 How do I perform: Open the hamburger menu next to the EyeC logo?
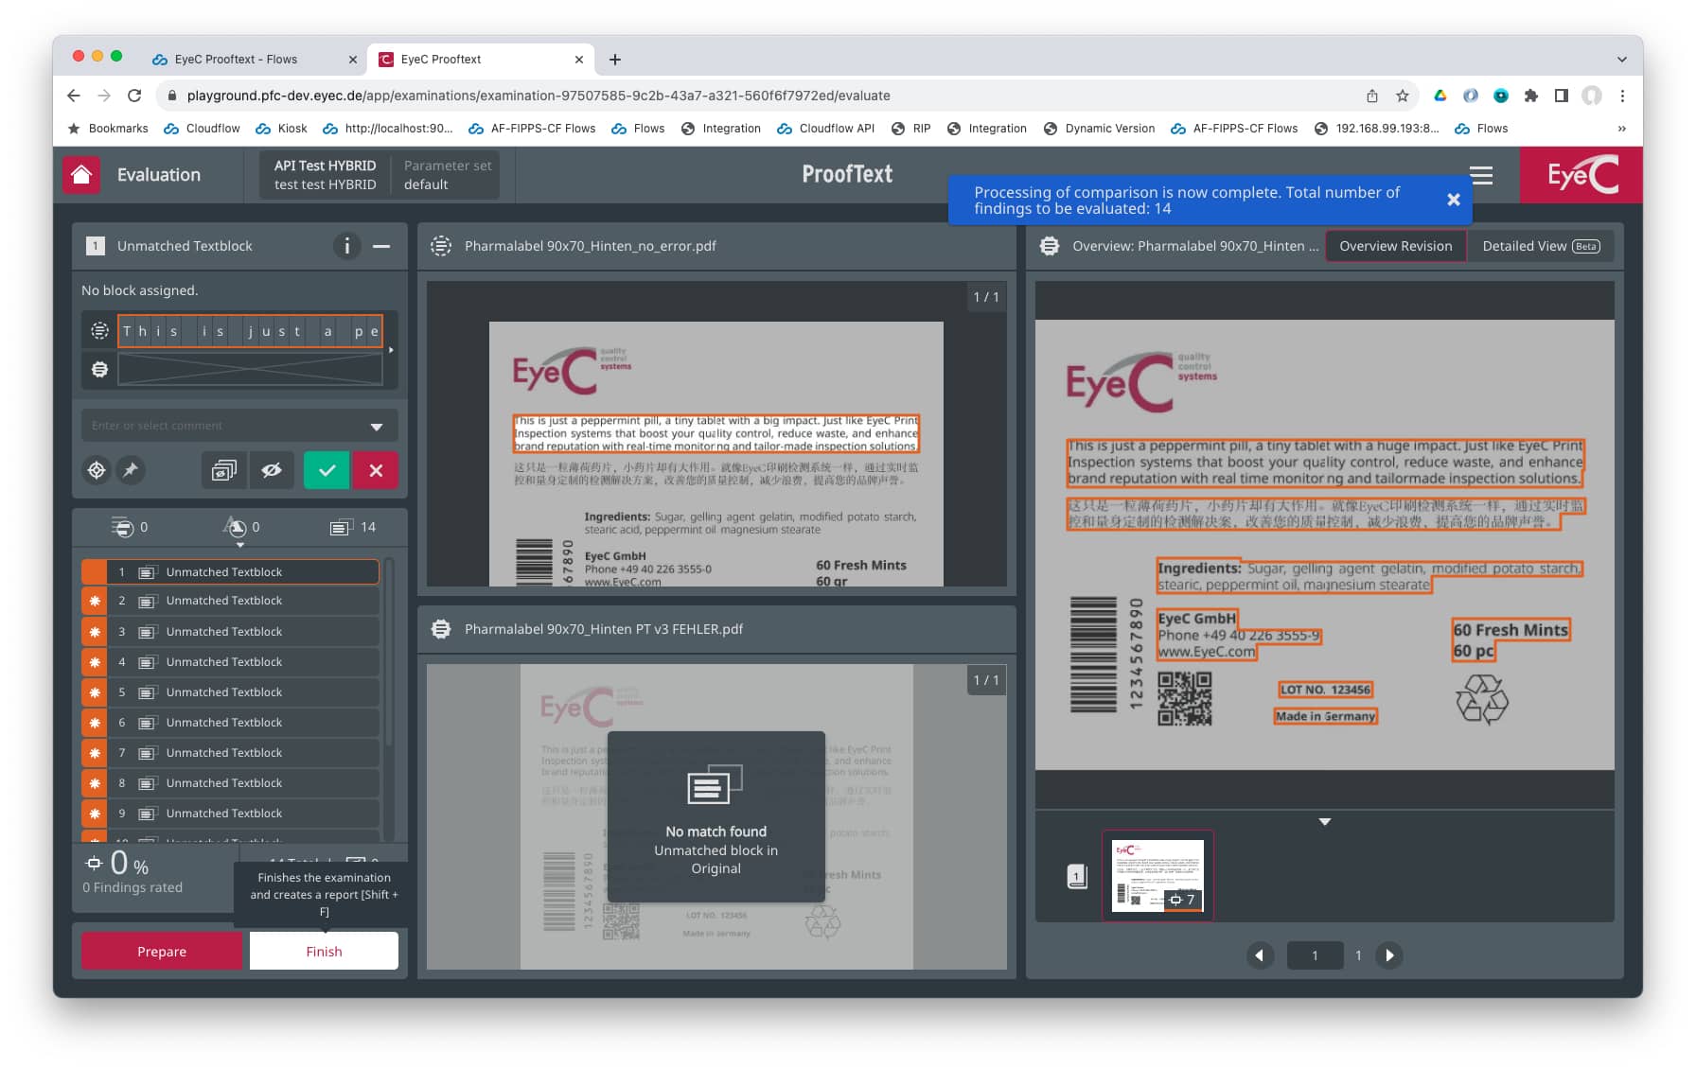pyautogui.click(x=1480, y=175)
